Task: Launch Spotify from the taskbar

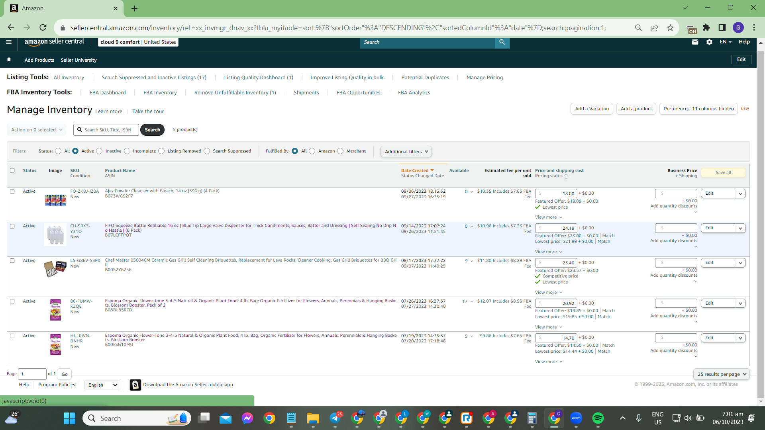Action: point(598,418)
